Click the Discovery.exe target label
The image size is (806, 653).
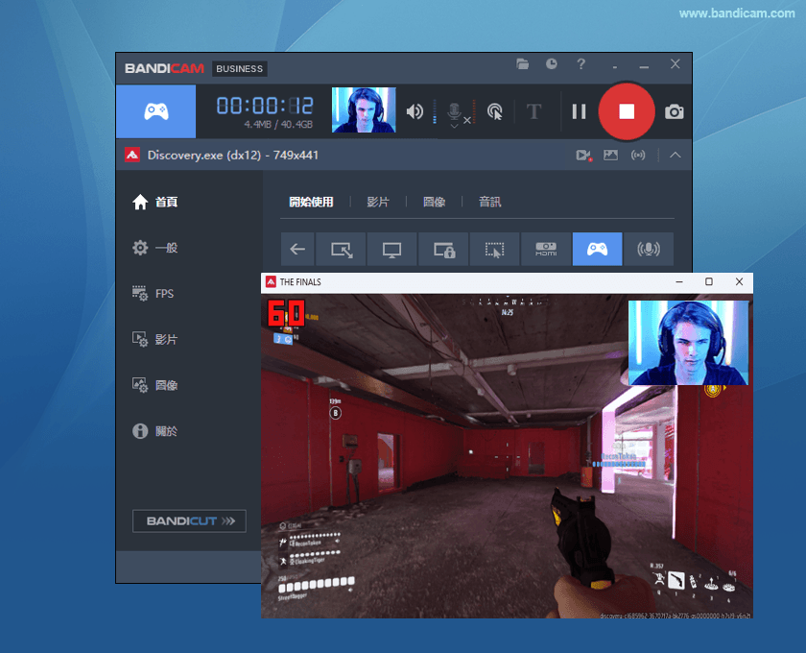tap(233, 155)
